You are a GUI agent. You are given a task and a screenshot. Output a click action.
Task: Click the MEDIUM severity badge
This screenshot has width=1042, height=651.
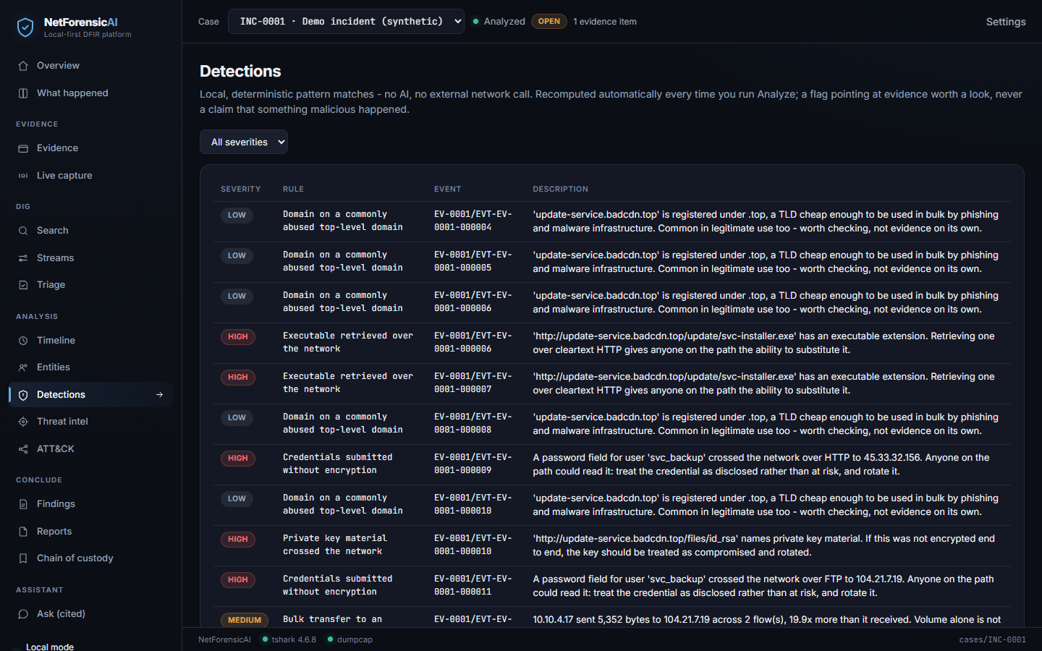tap(245, 621)
